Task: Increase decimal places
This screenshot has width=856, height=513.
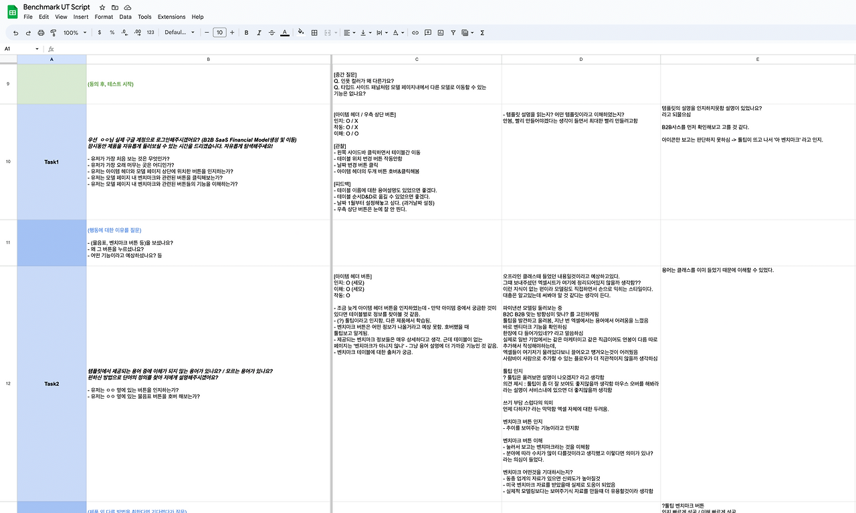Action: point(137,32)
